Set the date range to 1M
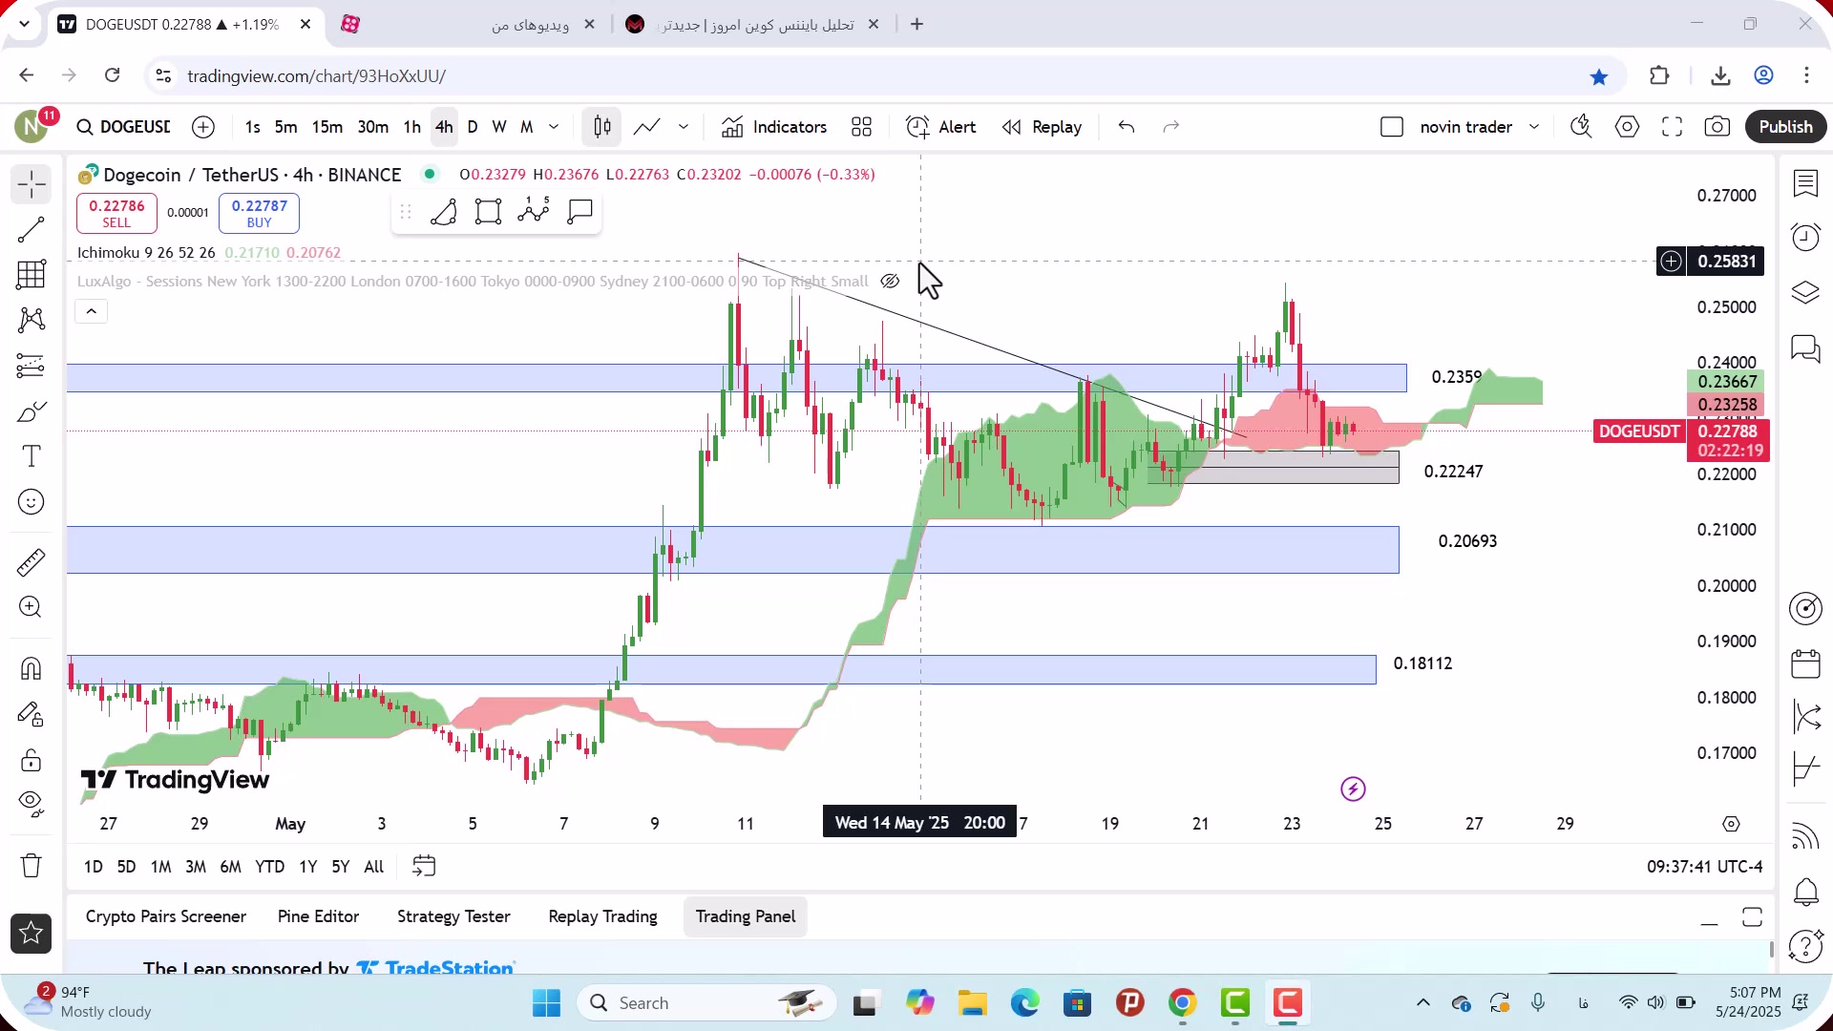 click(160, 867)
